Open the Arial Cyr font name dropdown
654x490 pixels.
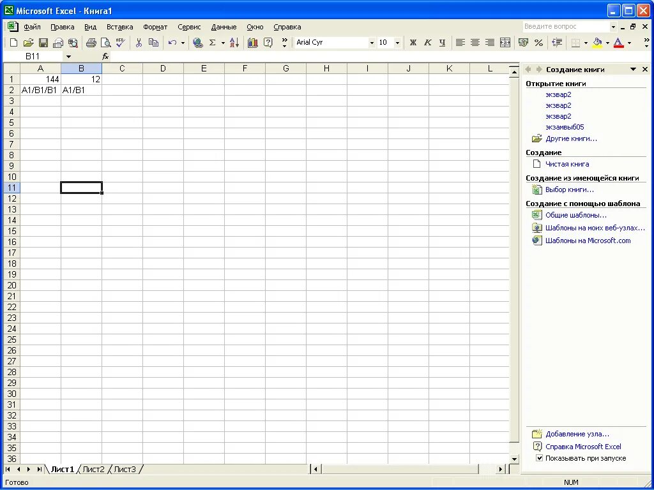[372, 43]
